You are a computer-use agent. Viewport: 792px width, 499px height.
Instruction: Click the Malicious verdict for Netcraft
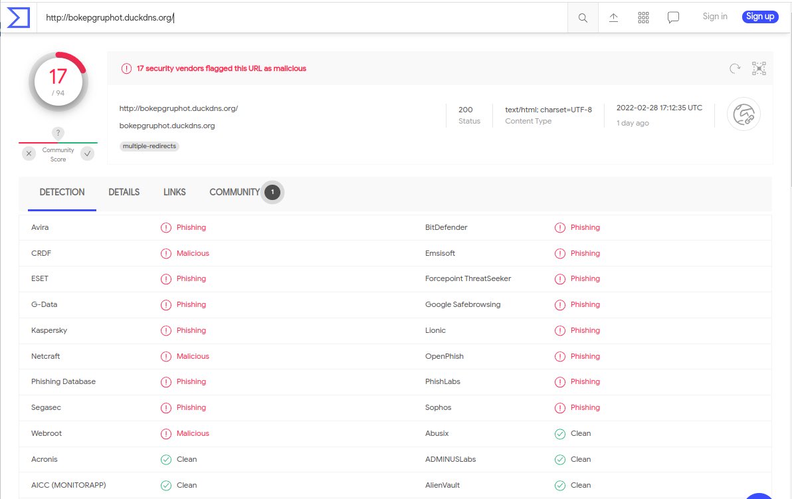[x=193, y=357]
